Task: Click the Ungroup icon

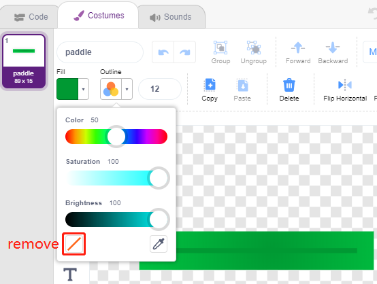Action: [253, 48]
